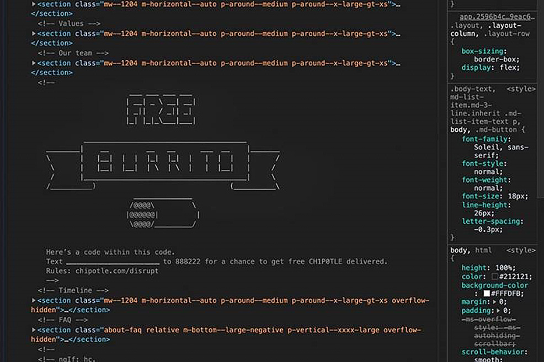Open the color swatch for #FFFDFB
This screenshot has width=544, height=362.
tap(487, 294)
